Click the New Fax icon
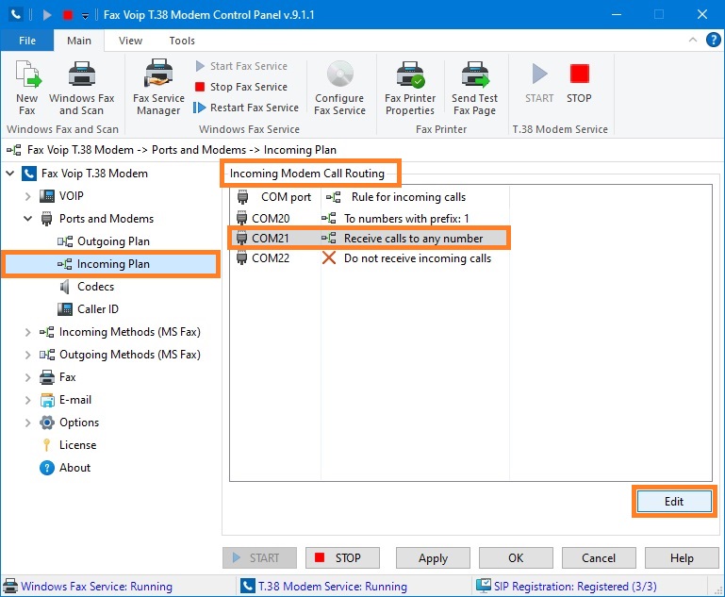The image size is (725, 597). [x=27, y=74]
